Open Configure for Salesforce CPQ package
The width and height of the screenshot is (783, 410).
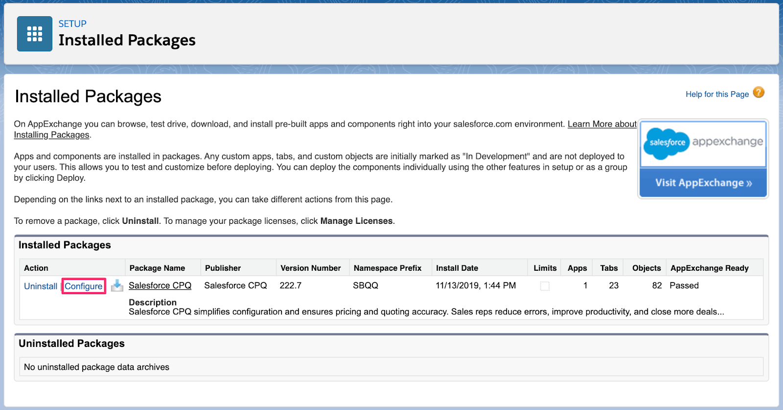84,286
